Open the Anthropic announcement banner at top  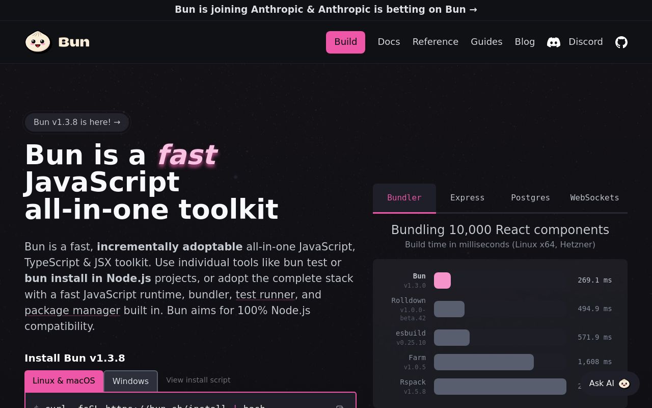pyautogui.click(x=326, y=10)
